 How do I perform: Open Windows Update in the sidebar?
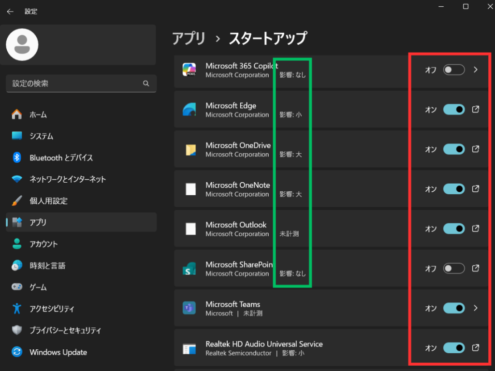81,352
